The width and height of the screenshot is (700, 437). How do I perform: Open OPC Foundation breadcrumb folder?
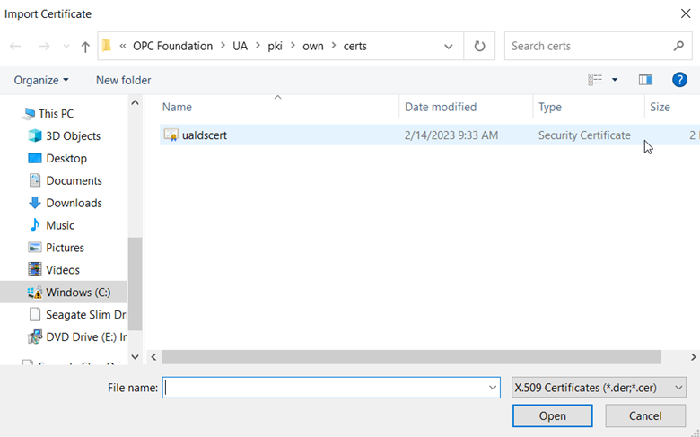coord(172,46)
